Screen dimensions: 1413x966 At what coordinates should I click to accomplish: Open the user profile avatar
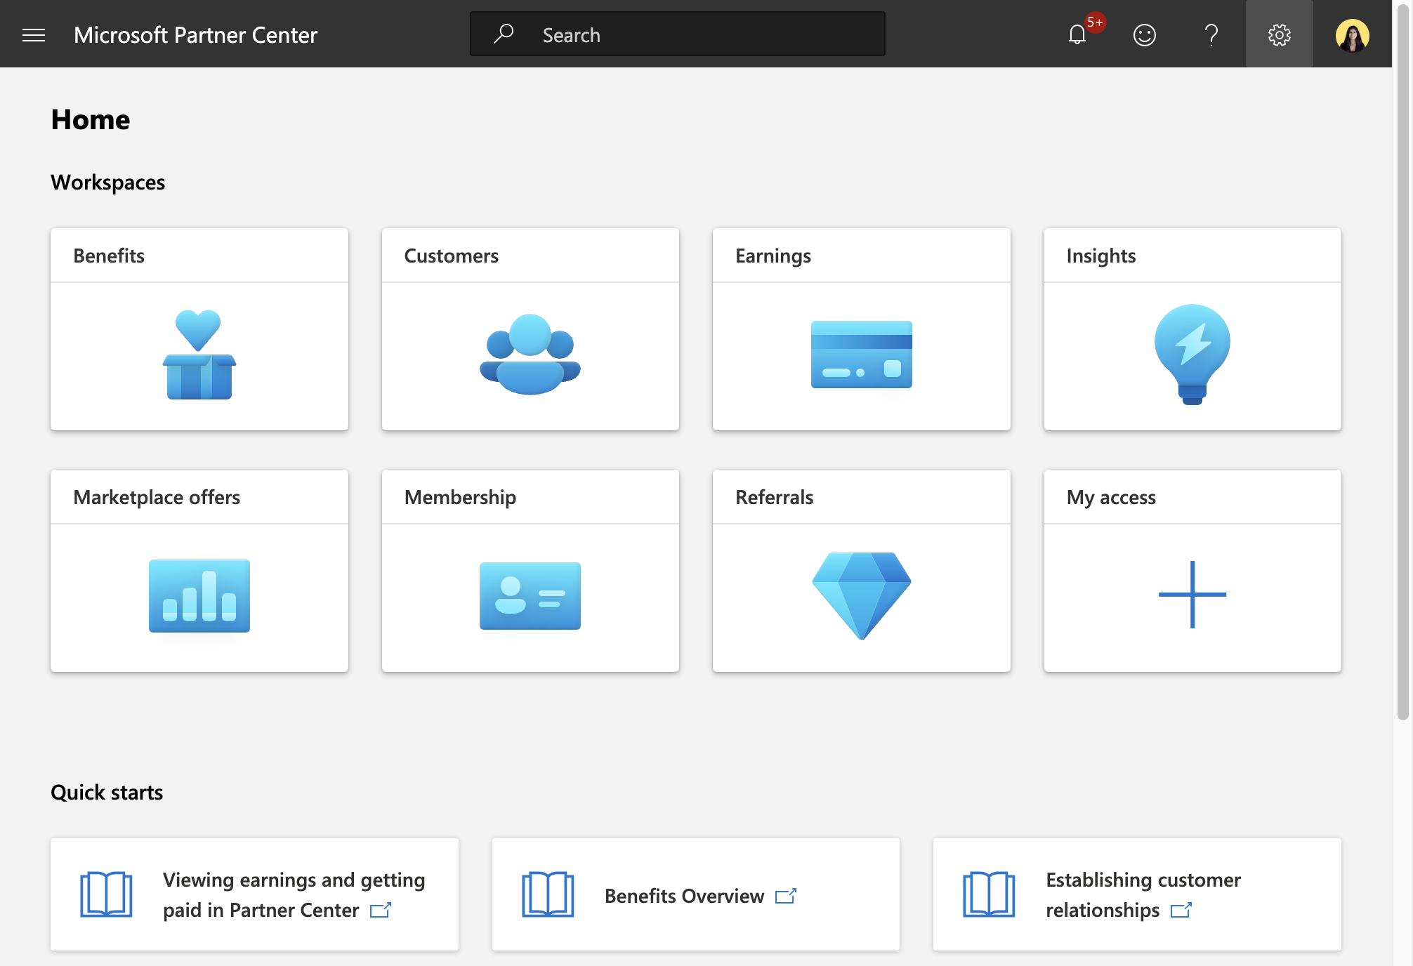point(1353,34)
